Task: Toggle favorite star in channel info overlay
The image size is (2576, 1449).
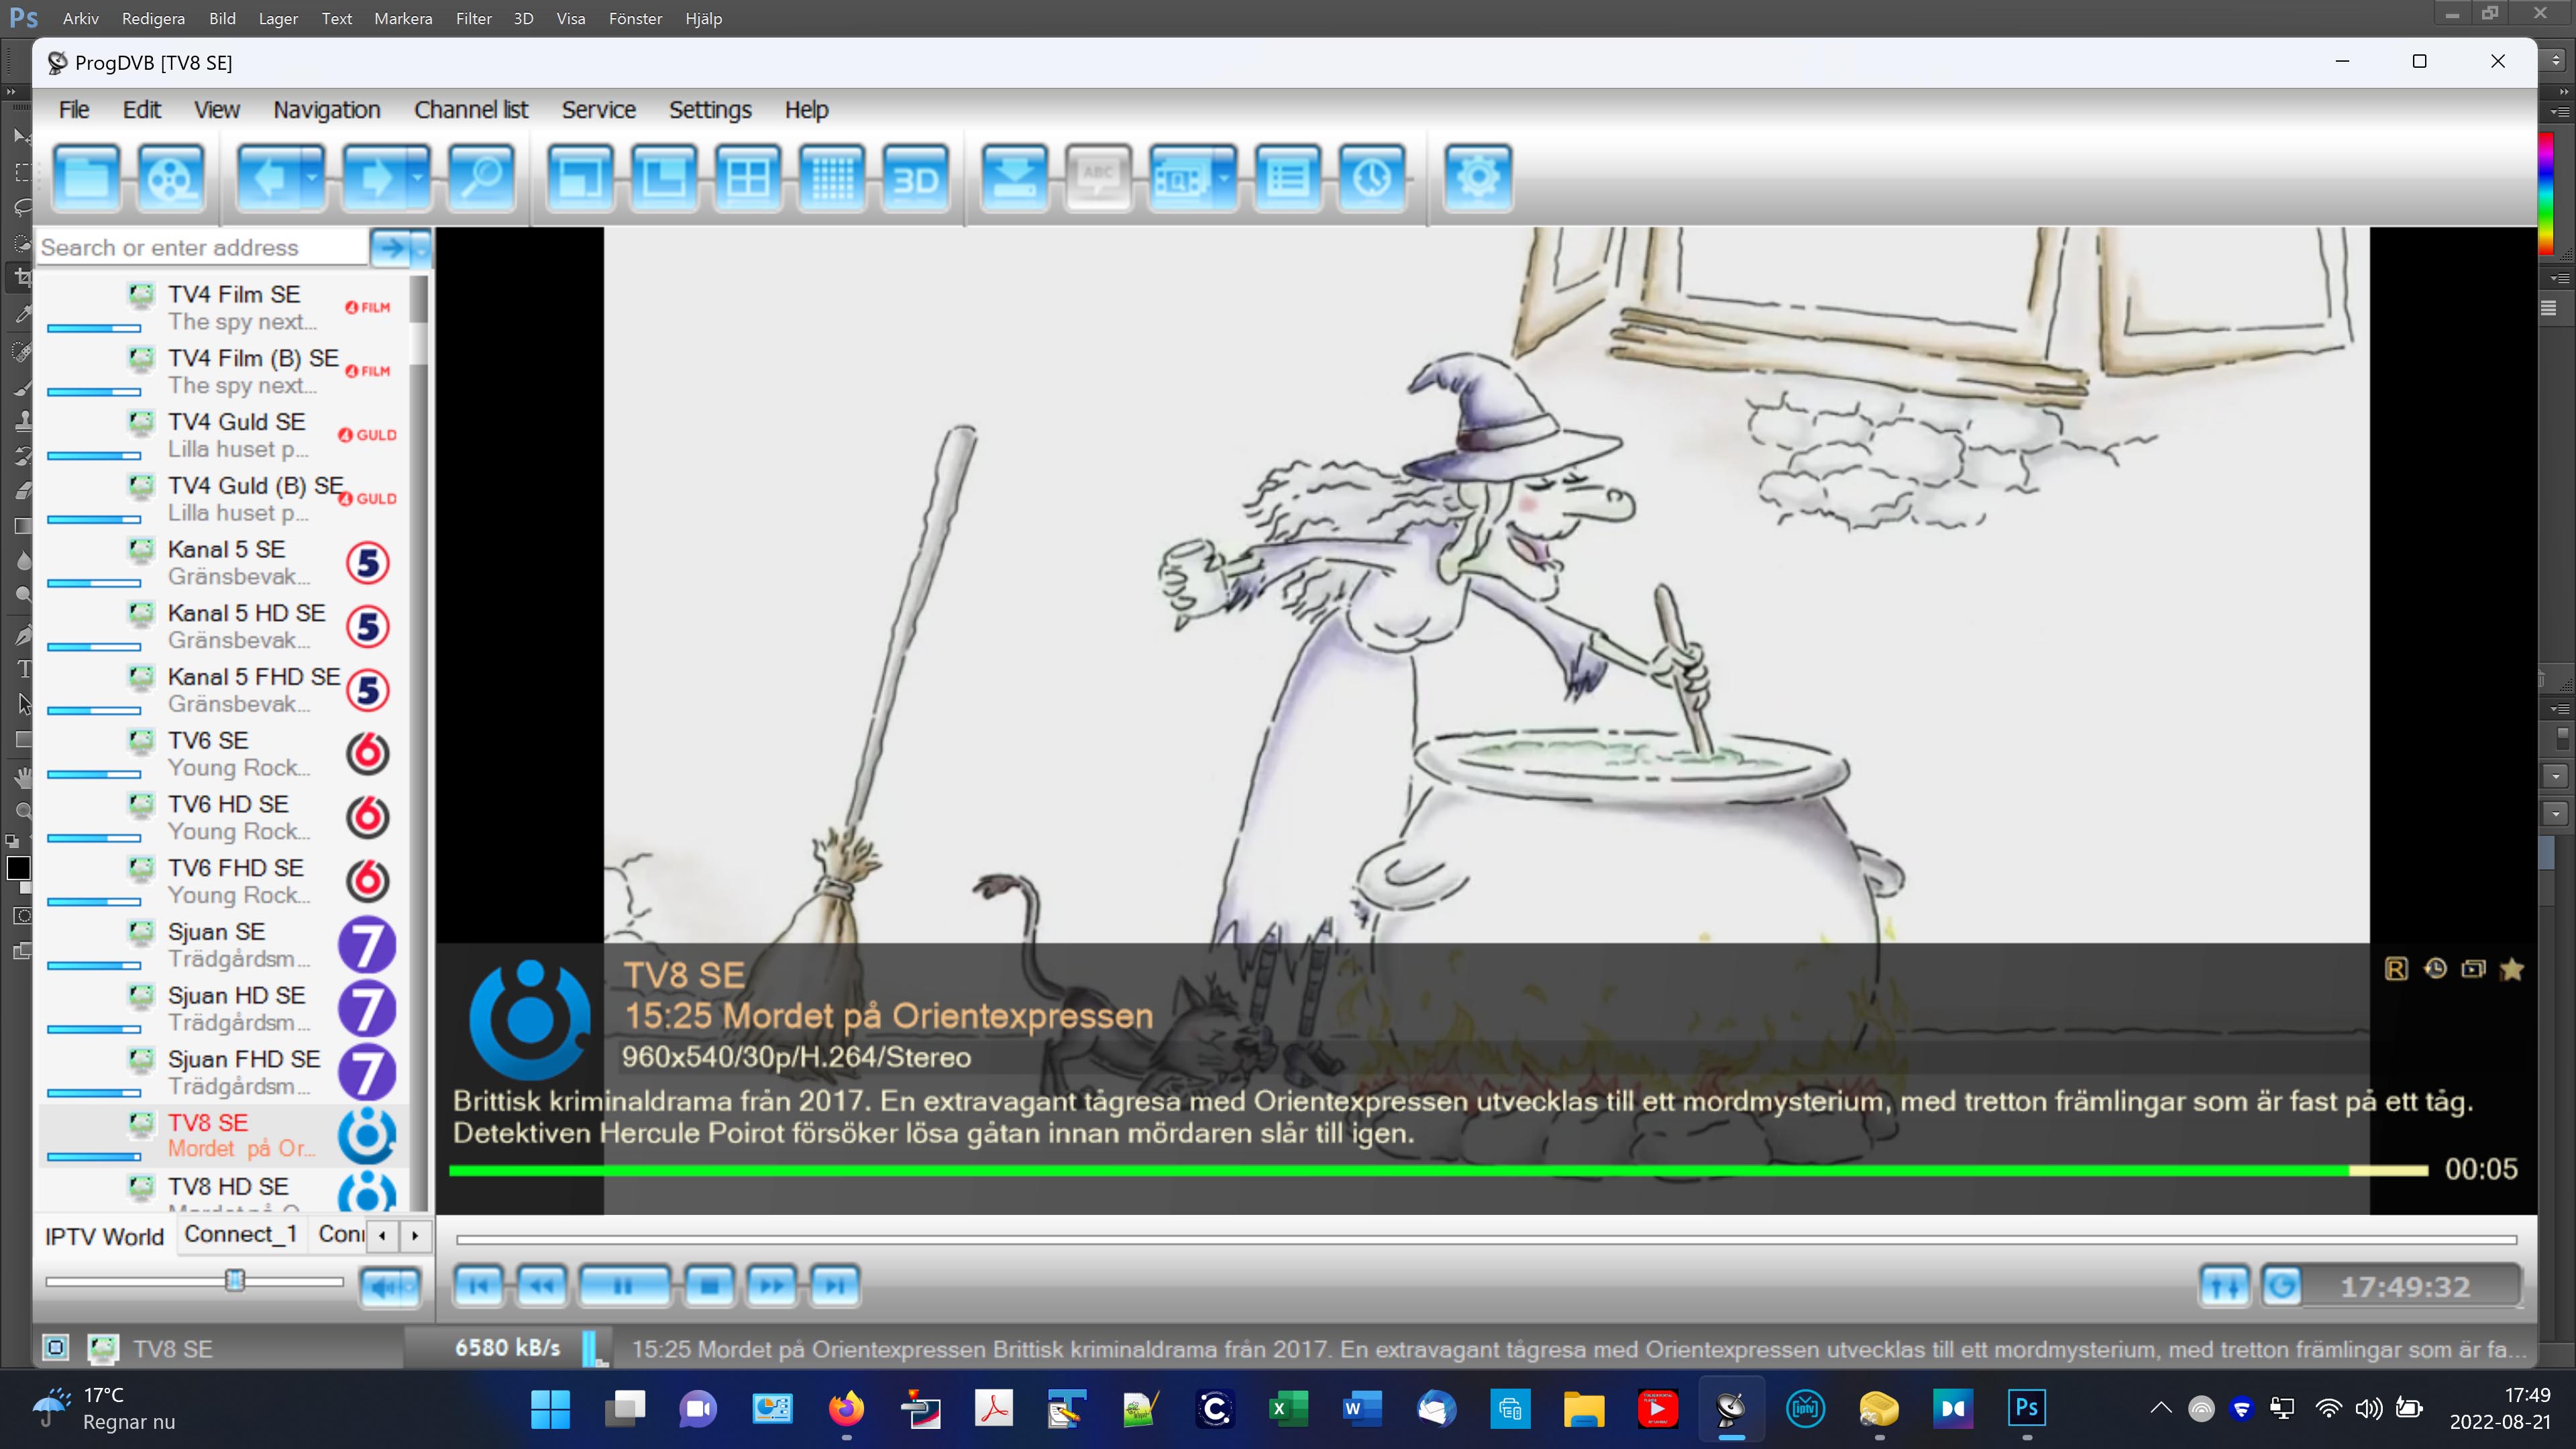Action: 2511,969
